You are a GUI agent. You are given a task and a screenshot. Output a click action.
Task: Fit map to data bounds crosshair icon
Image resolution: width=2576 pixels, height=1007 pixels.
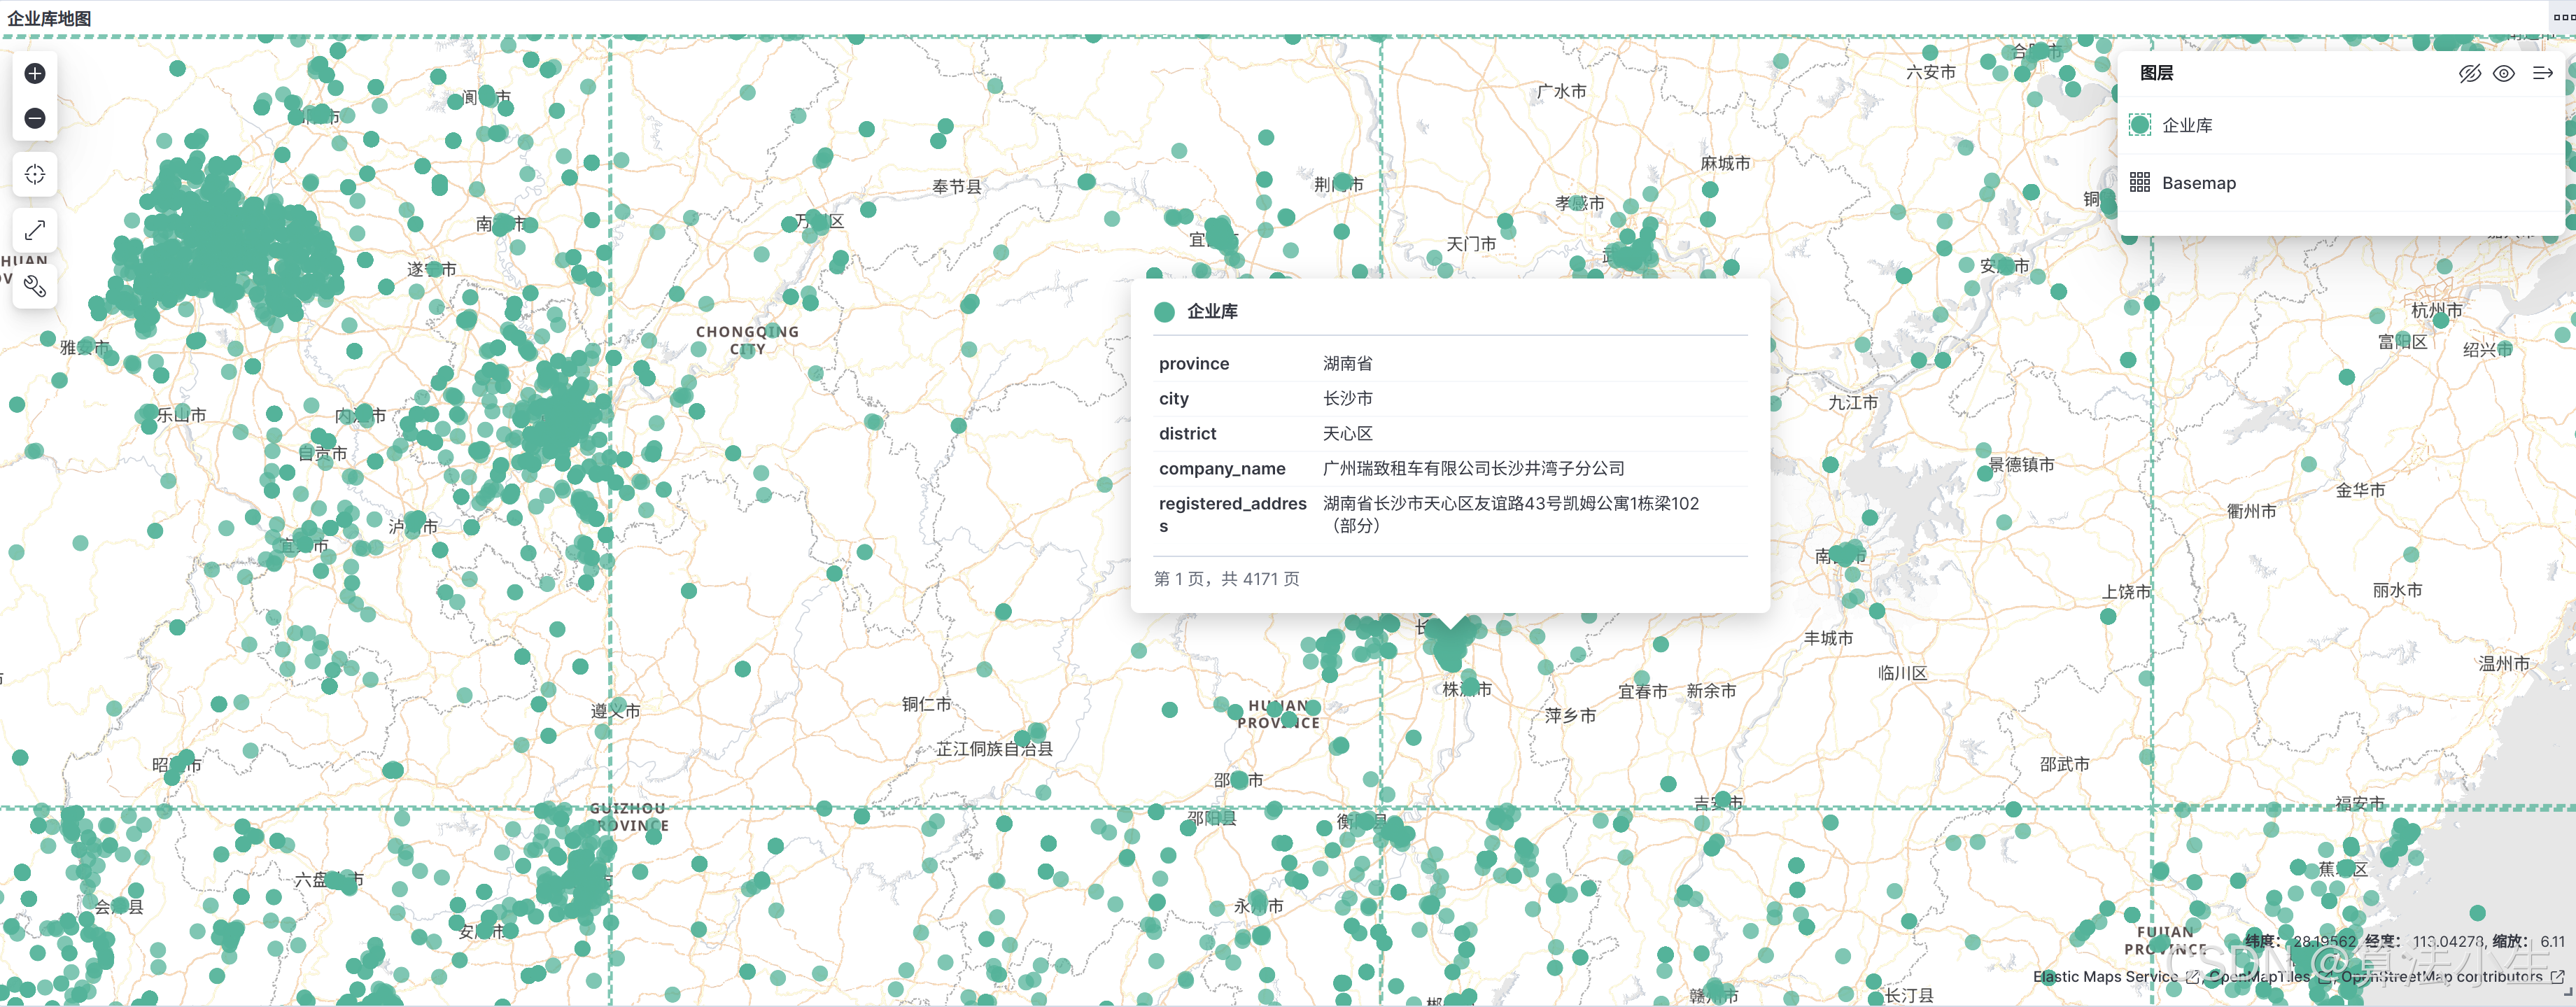coord(35,175)
